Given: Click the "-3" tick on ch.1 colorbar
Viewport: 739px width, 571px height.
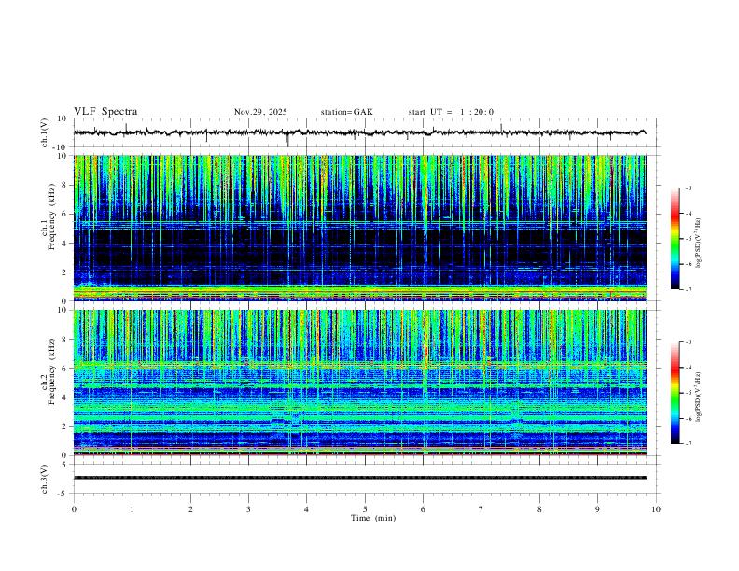Looking at the screenshot, I should 689,188.
